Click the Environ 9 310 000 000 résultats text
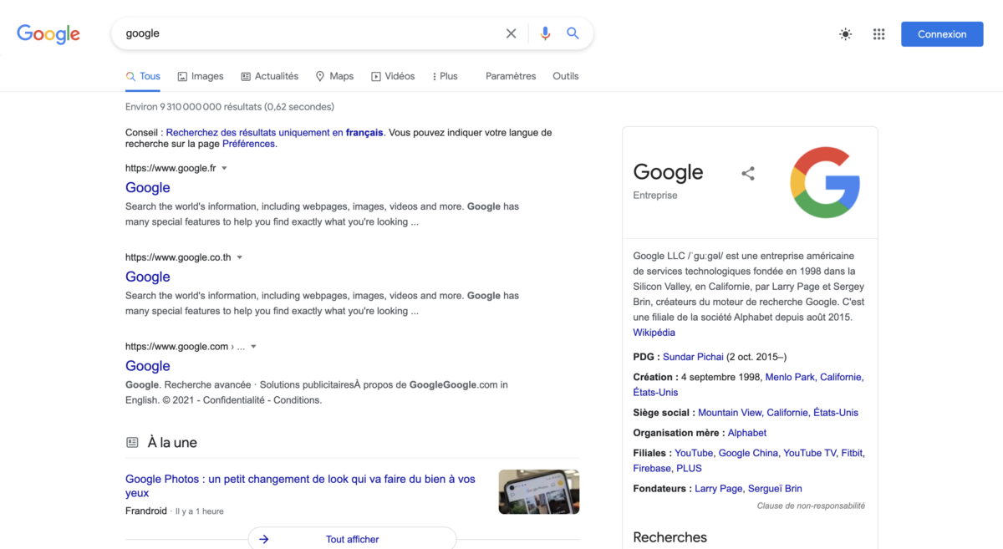1003x549 pixels. (230, 107)
